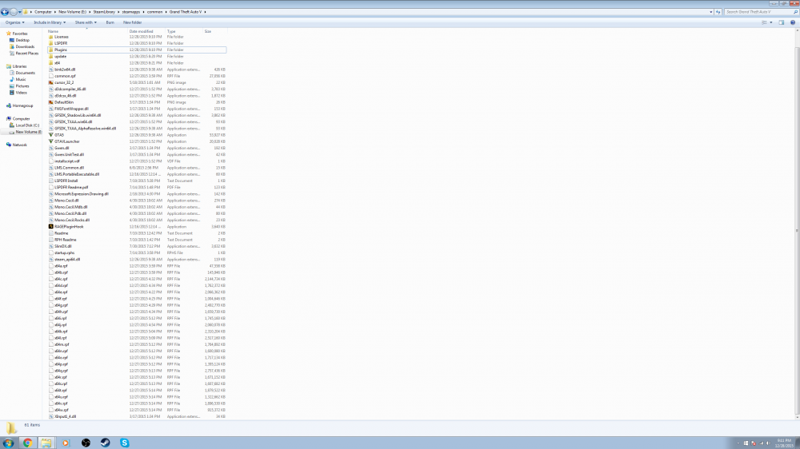Select the update folder icon

(x=51, y=57)
